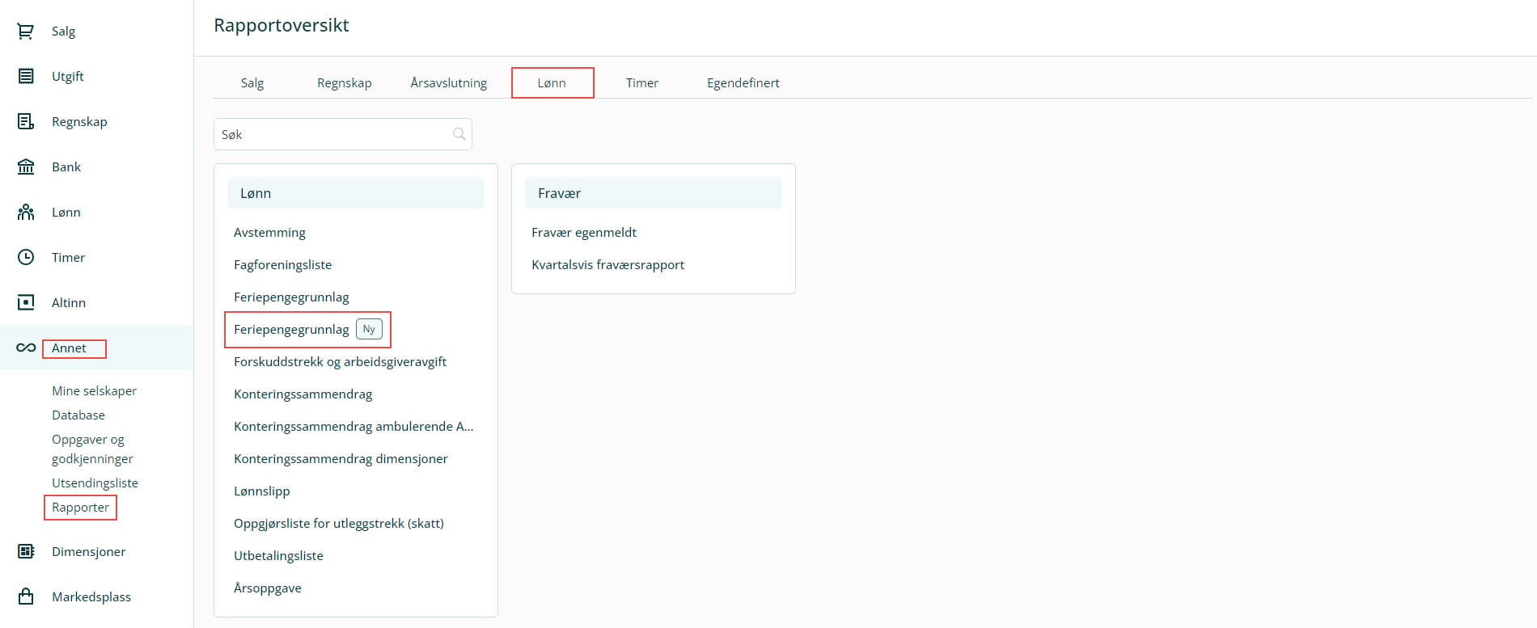Viewport: 1537px width, 628px height.
Task: Open the Lønnslipp report
Action: [261, 491]
